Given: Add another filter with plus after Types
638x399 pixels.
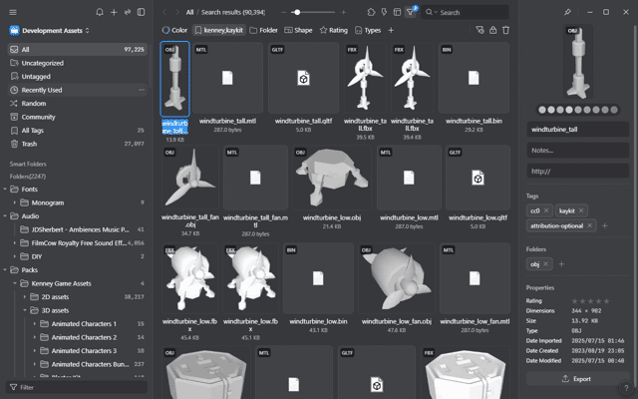Looking at the screenshot, I should (391, 30).
